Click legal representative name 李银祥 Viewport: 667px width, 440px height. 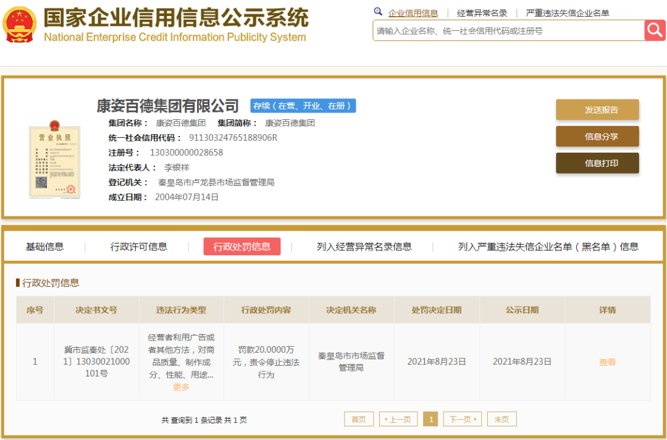[177, 167]
